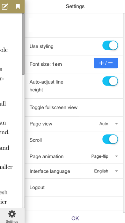Click the Font size 1em label
The image size is (125, 223).
tap(46, 64)
